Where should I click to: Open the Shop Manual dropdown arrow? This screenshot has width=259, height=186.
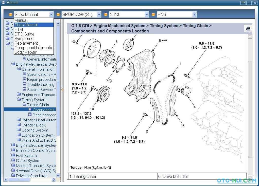[x=51, y=14]
